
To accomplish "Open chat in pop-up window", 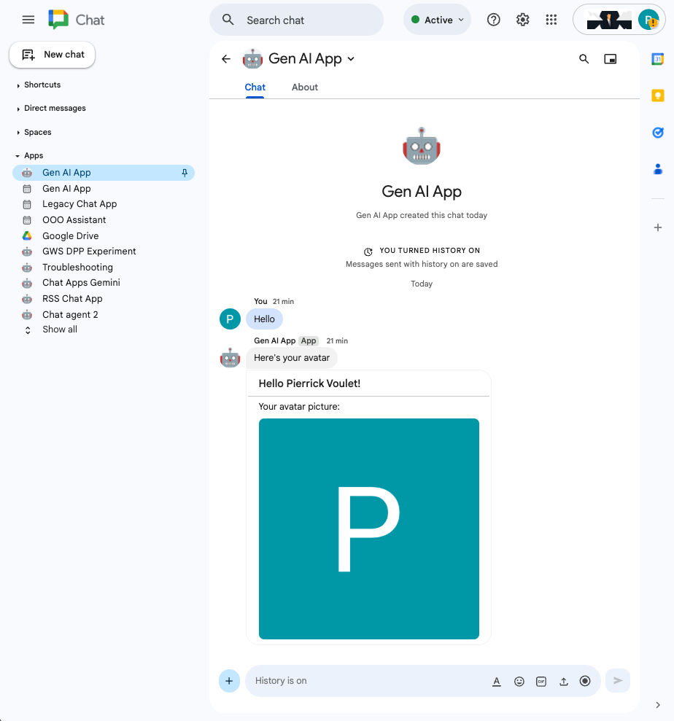I will click(x=611, y=59).
